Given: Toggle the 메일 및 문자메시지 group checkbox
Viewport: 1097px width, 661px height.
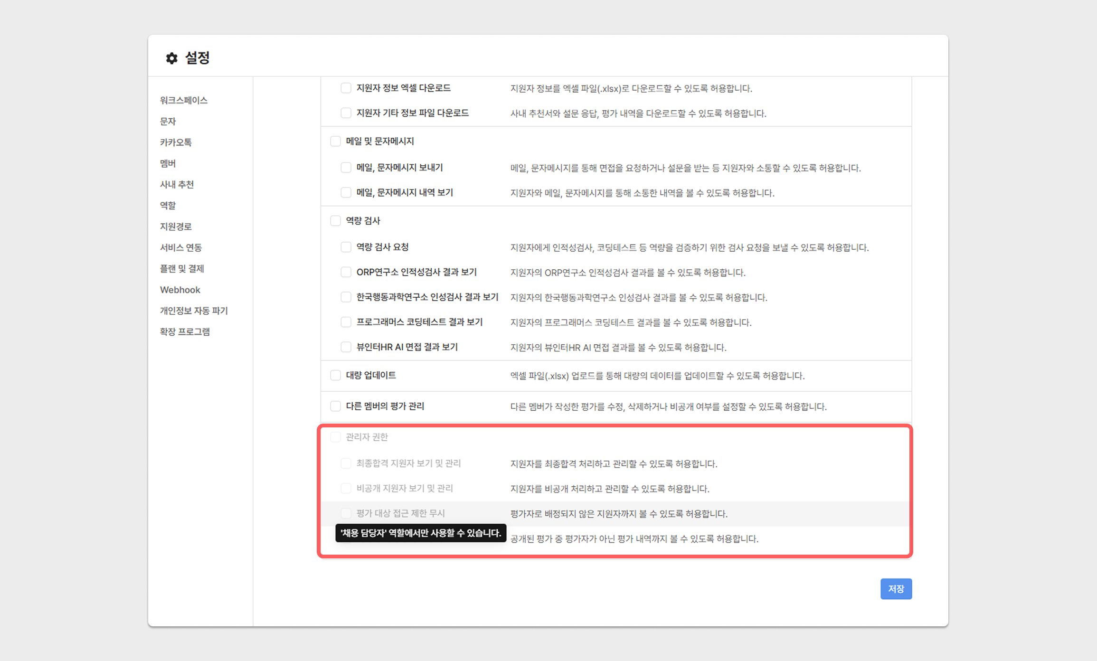Looking at the screenshot, I should point(335,141).
